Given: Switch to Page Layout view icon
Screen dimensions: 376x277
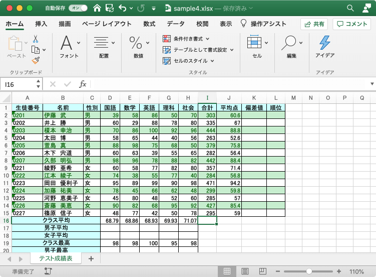Looking at the screenshot, I should [245, 271].
